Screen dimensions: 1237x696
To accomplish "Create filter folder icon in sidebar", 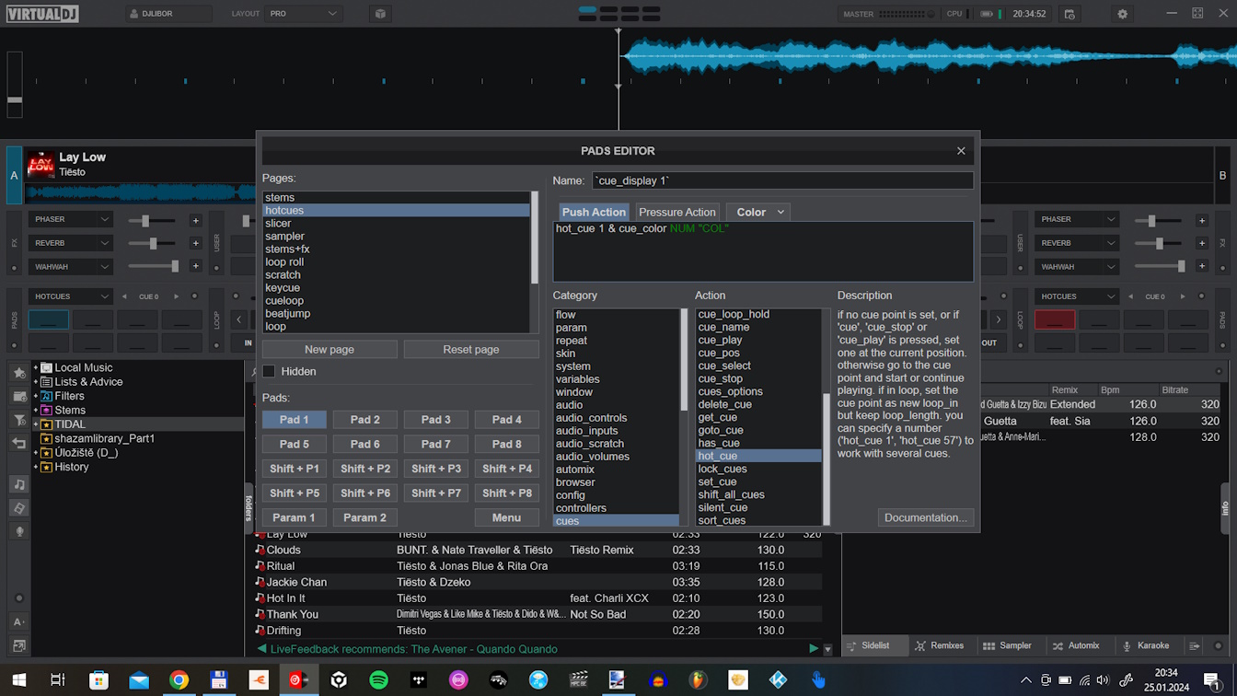I will (19, 420).
